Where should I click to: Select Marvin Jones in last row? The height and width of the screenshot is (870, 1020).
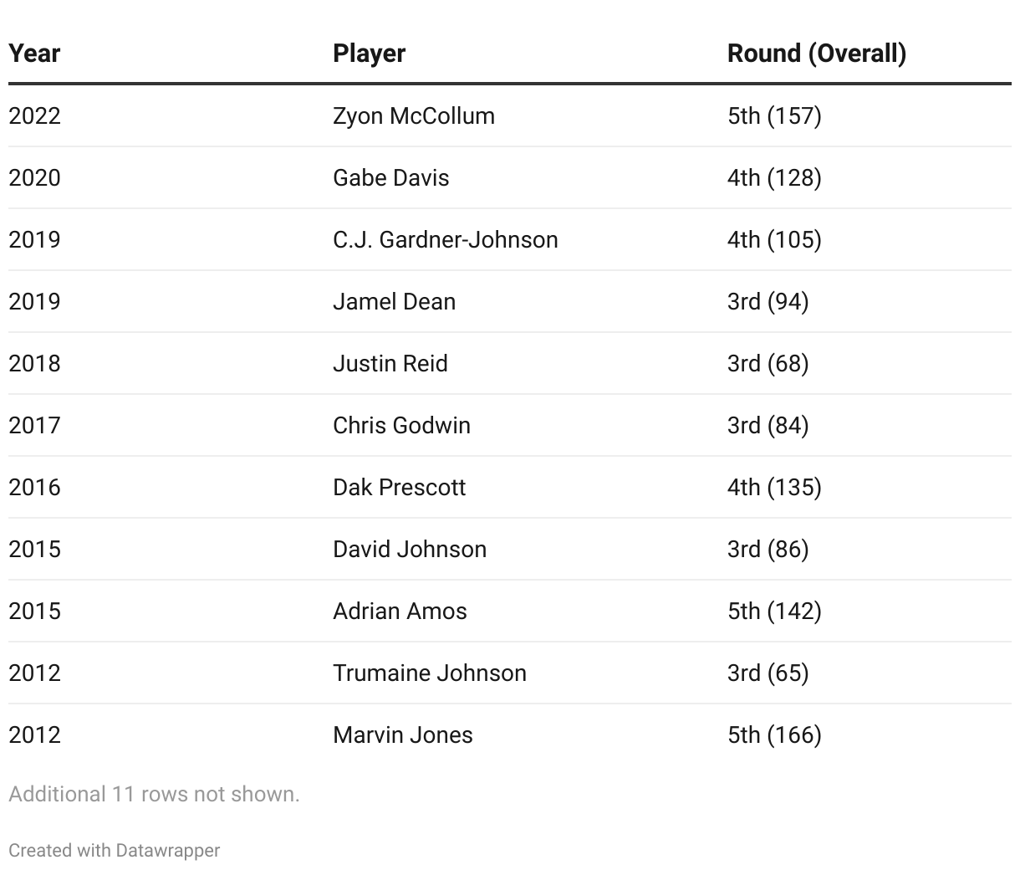[402, 734]
